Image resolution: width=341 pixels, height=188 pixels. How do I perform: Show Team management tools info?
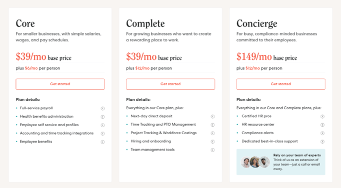click(x=212, y=150)
